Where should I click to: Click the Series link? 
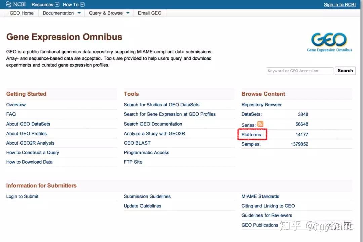(x=249, y=125)
